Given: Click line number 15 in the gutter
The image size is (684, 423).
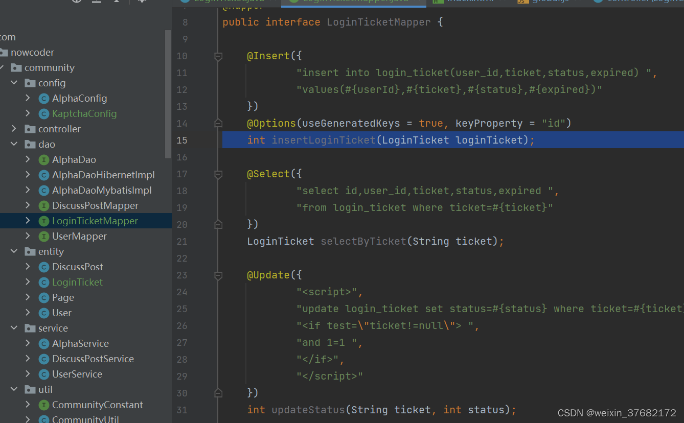Looking at the screenshot, I should point(182,140).
